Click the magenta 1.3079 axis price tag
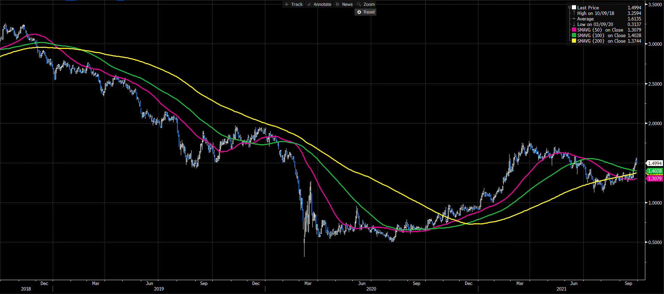Viewport: 664px width, 294px height. pos(654,179)
